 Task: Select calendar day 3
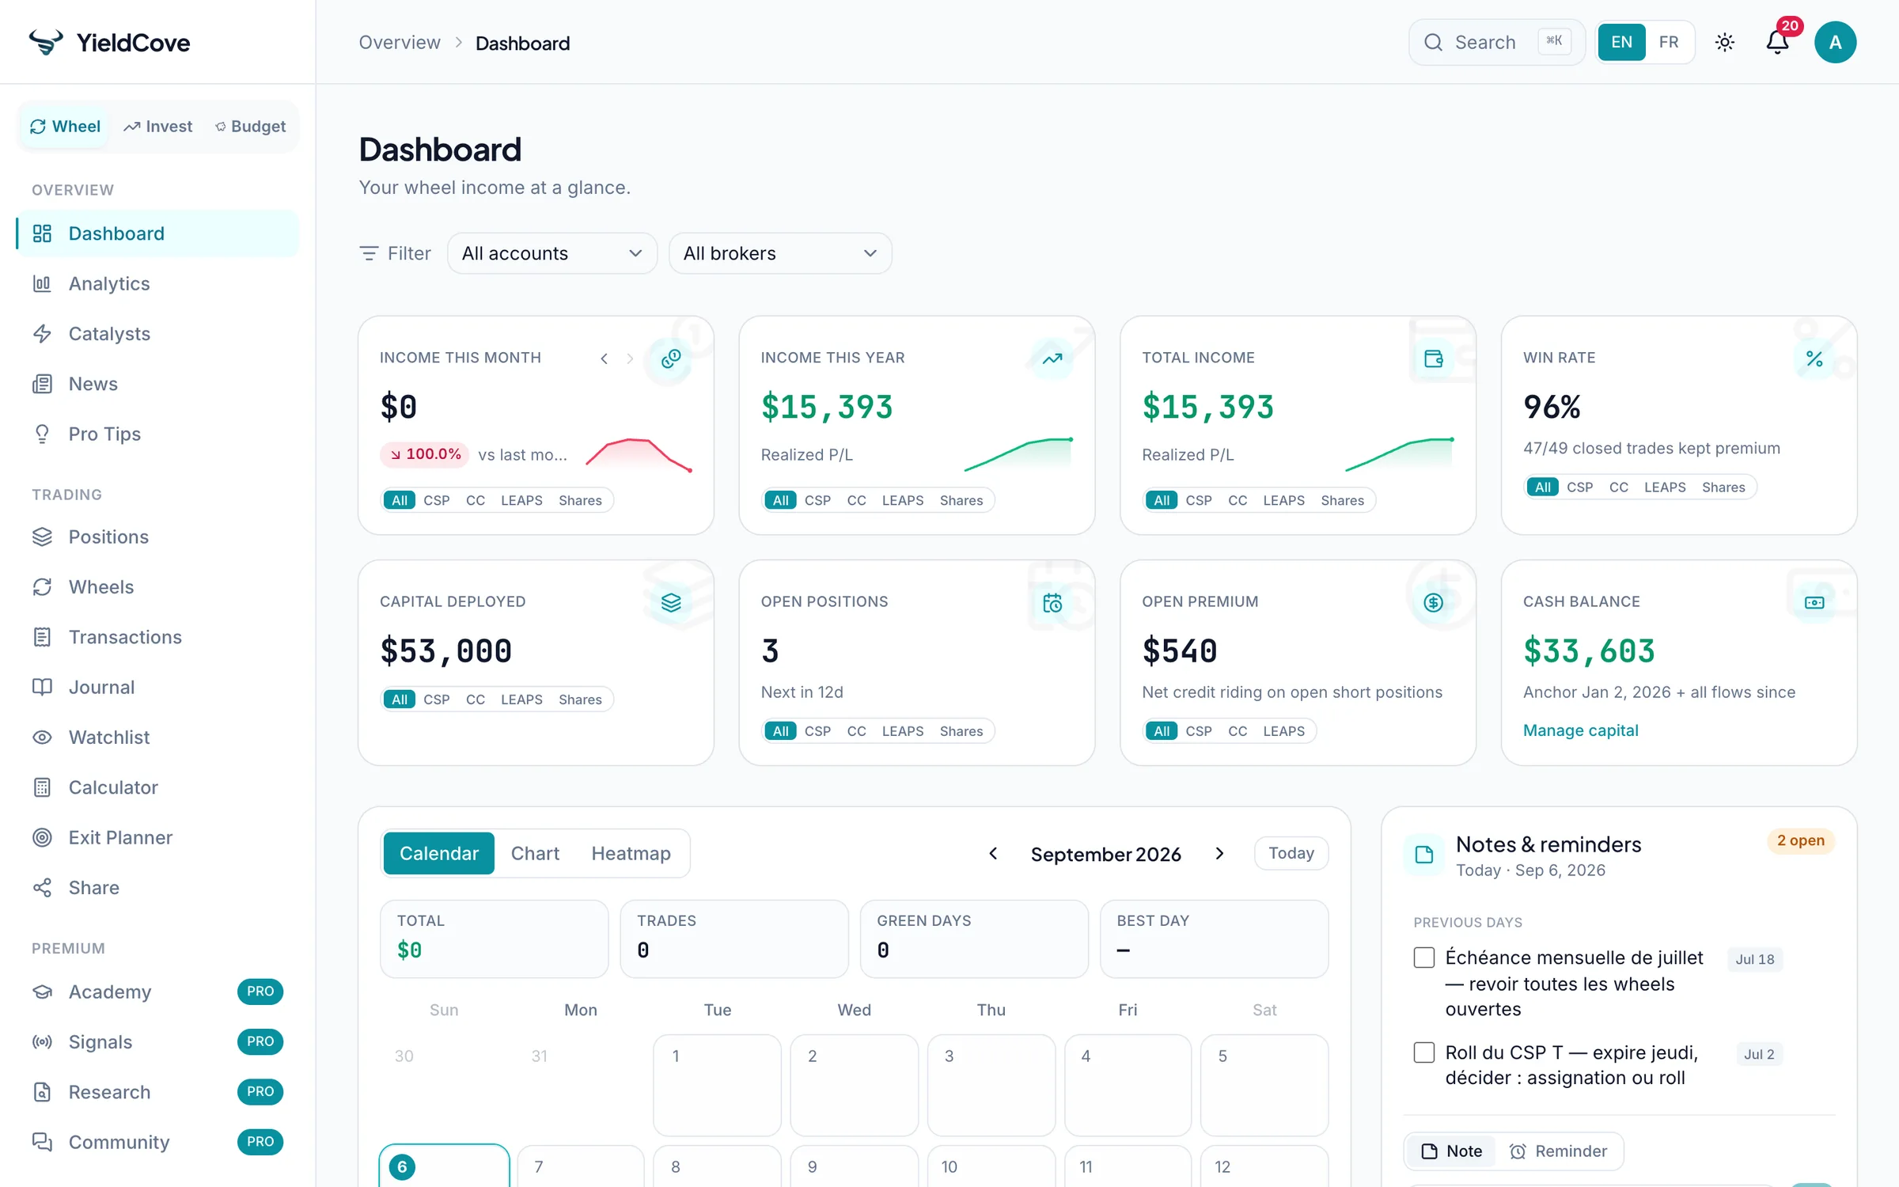(x=991, y=1085)
